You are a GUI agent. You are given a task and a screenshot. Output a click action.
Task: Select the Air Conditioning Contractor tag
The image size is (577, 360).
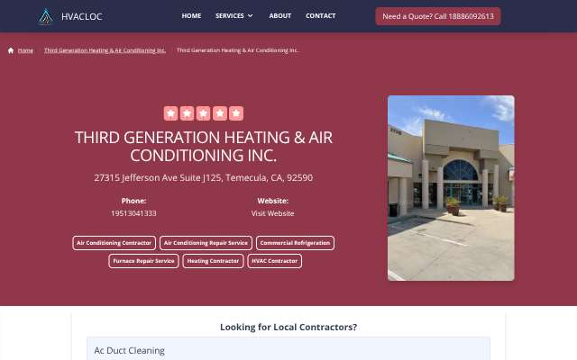click(114, 243)
